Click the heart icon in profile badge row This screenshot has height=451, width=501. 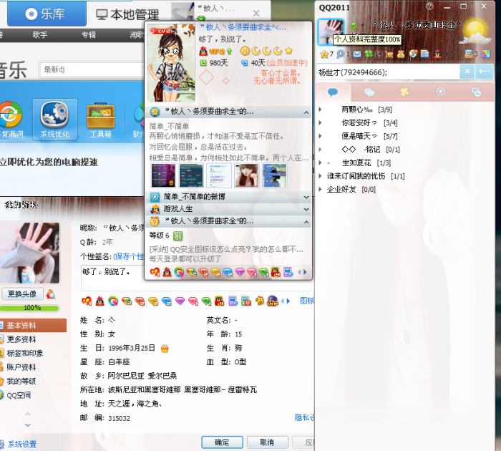tap(87, 301)
